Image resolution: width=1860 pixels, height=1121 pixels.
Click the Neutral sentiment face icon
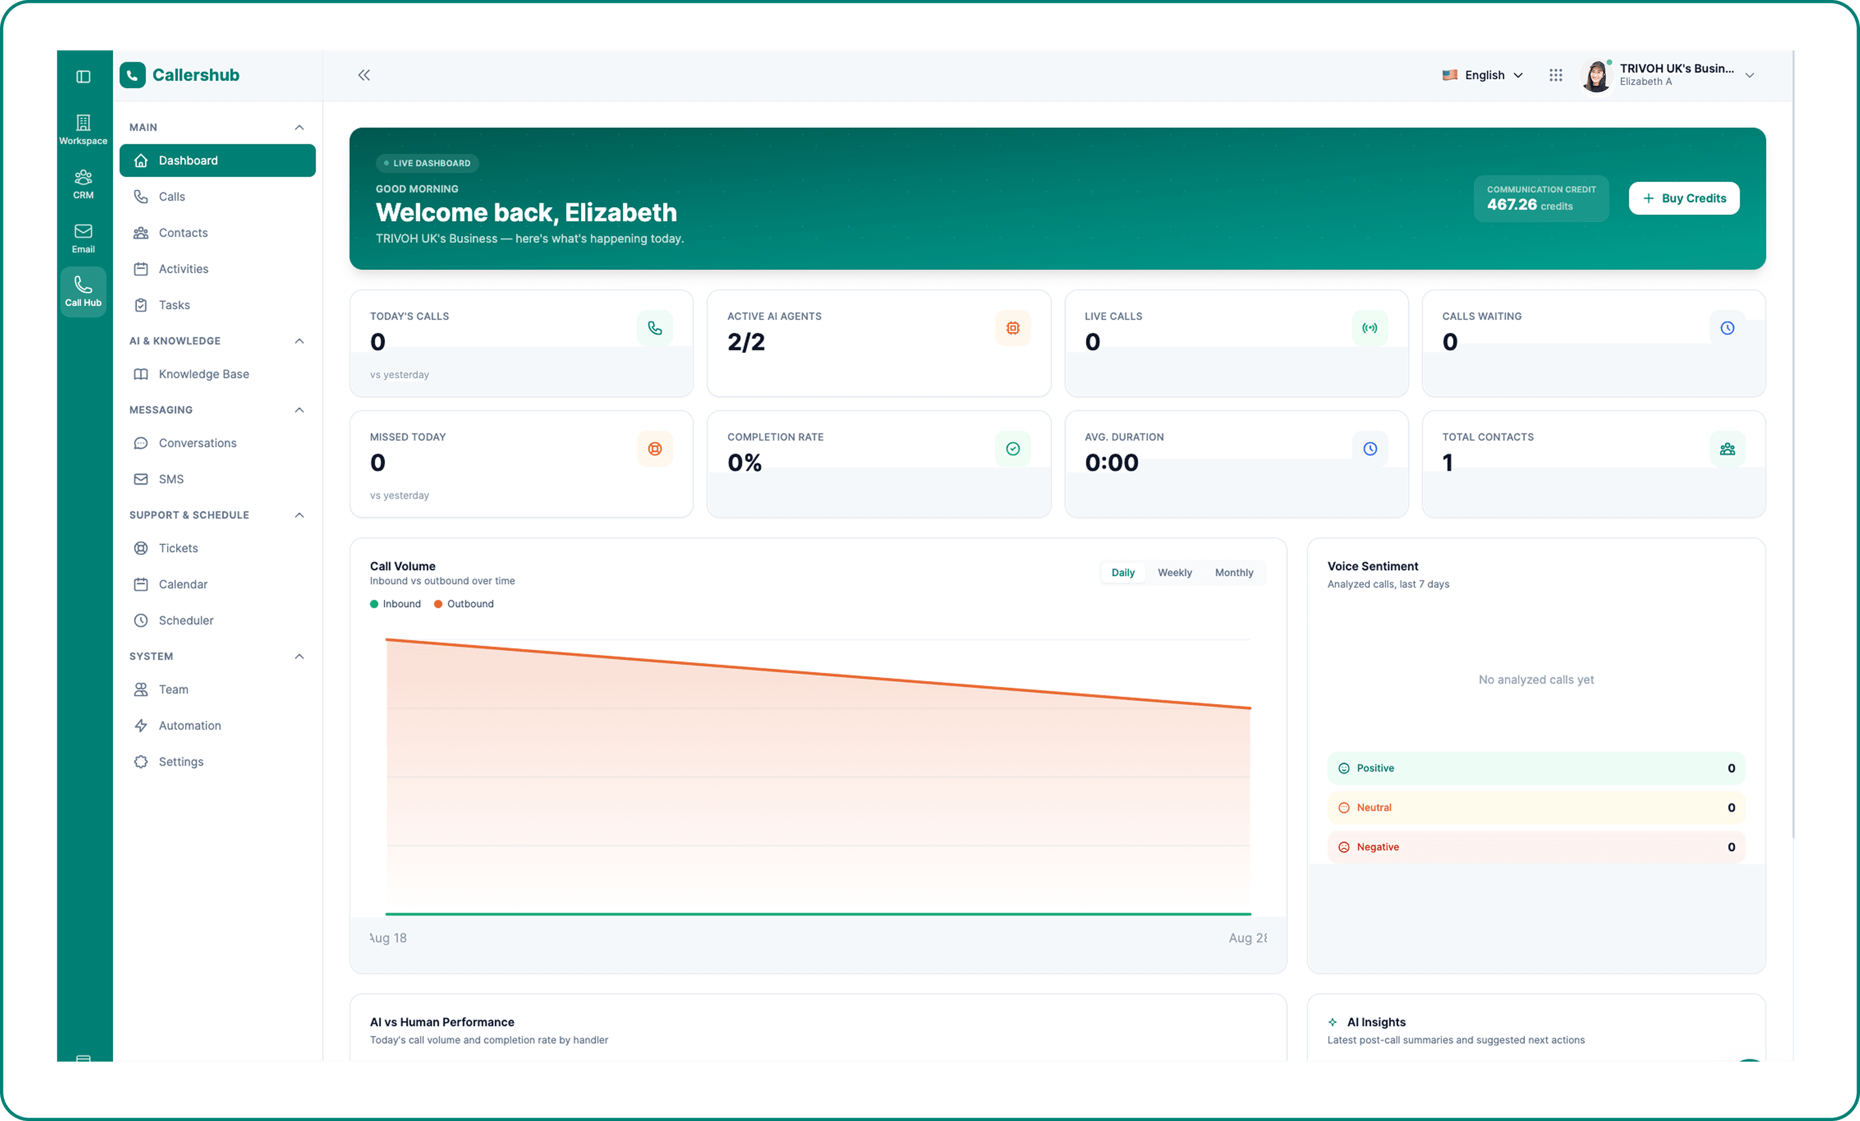(x=1344, y=807)
